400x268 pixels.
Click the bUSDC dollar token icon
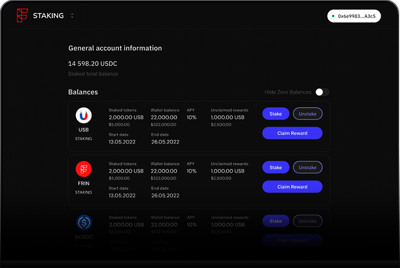[83, 223]
